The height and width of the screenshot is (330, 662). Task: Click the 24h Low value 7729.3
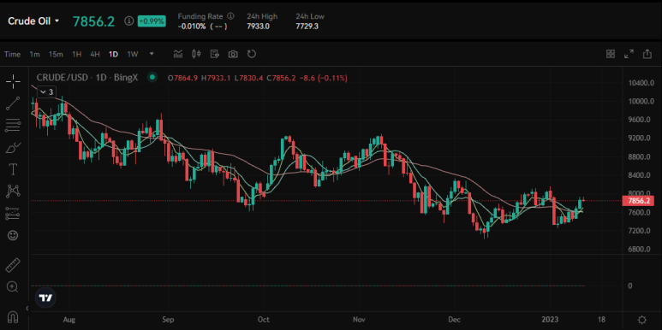pos(307,27)
